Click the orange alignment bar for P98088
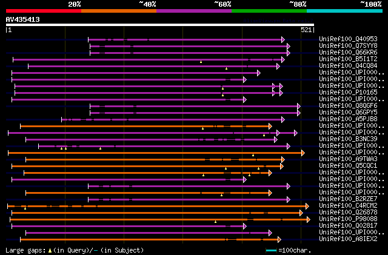Viewport: 388px width, 255px height. point(159,220)
